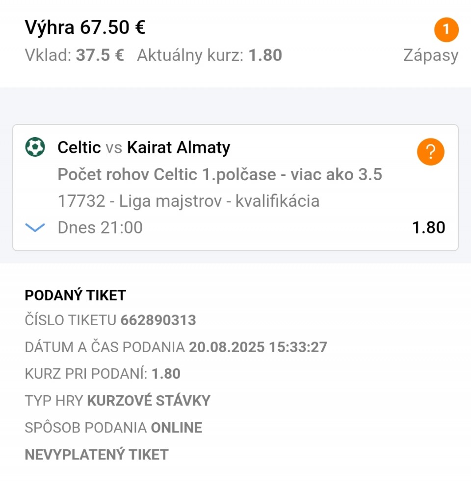
Task: Expand bet details with blue chevron
Action: click(35, 228)
